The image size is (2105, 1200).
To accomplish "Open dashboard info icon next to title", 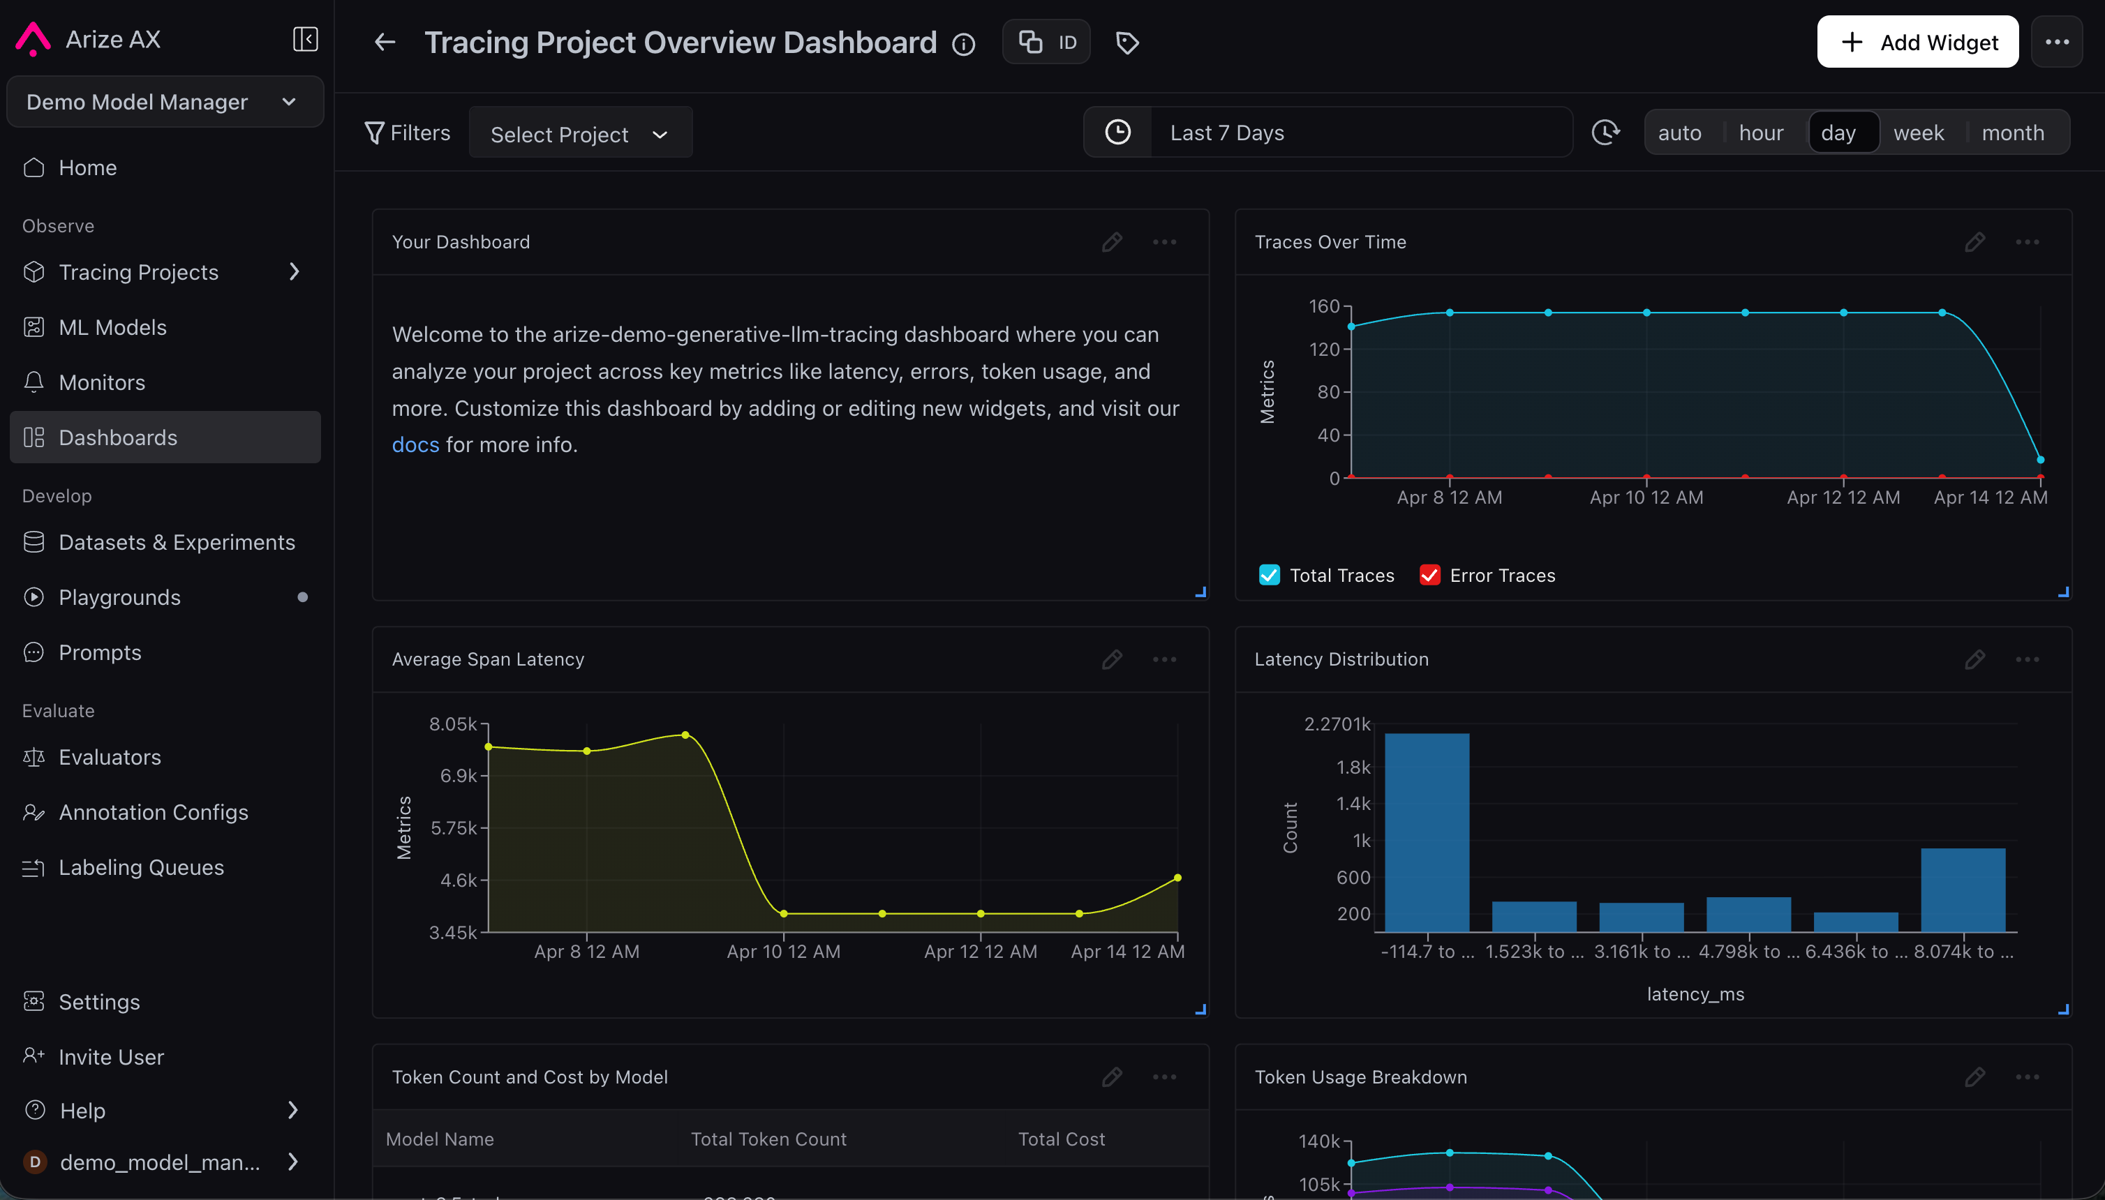I will coord(963,44).
